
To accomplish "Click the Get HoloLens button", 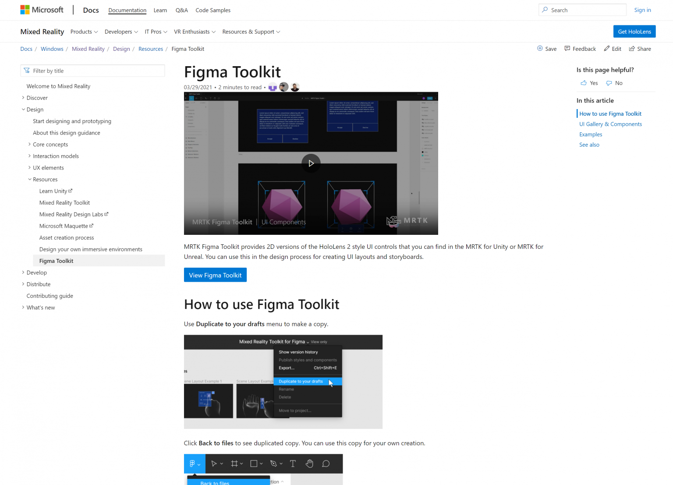I will click(x=634, y=31).
